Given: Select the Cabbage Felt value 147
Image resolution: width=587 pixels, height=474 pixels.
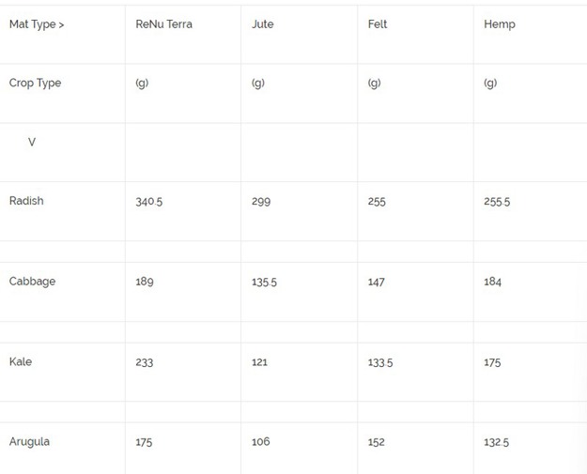Looking at the screenshot, I should 377,282.
